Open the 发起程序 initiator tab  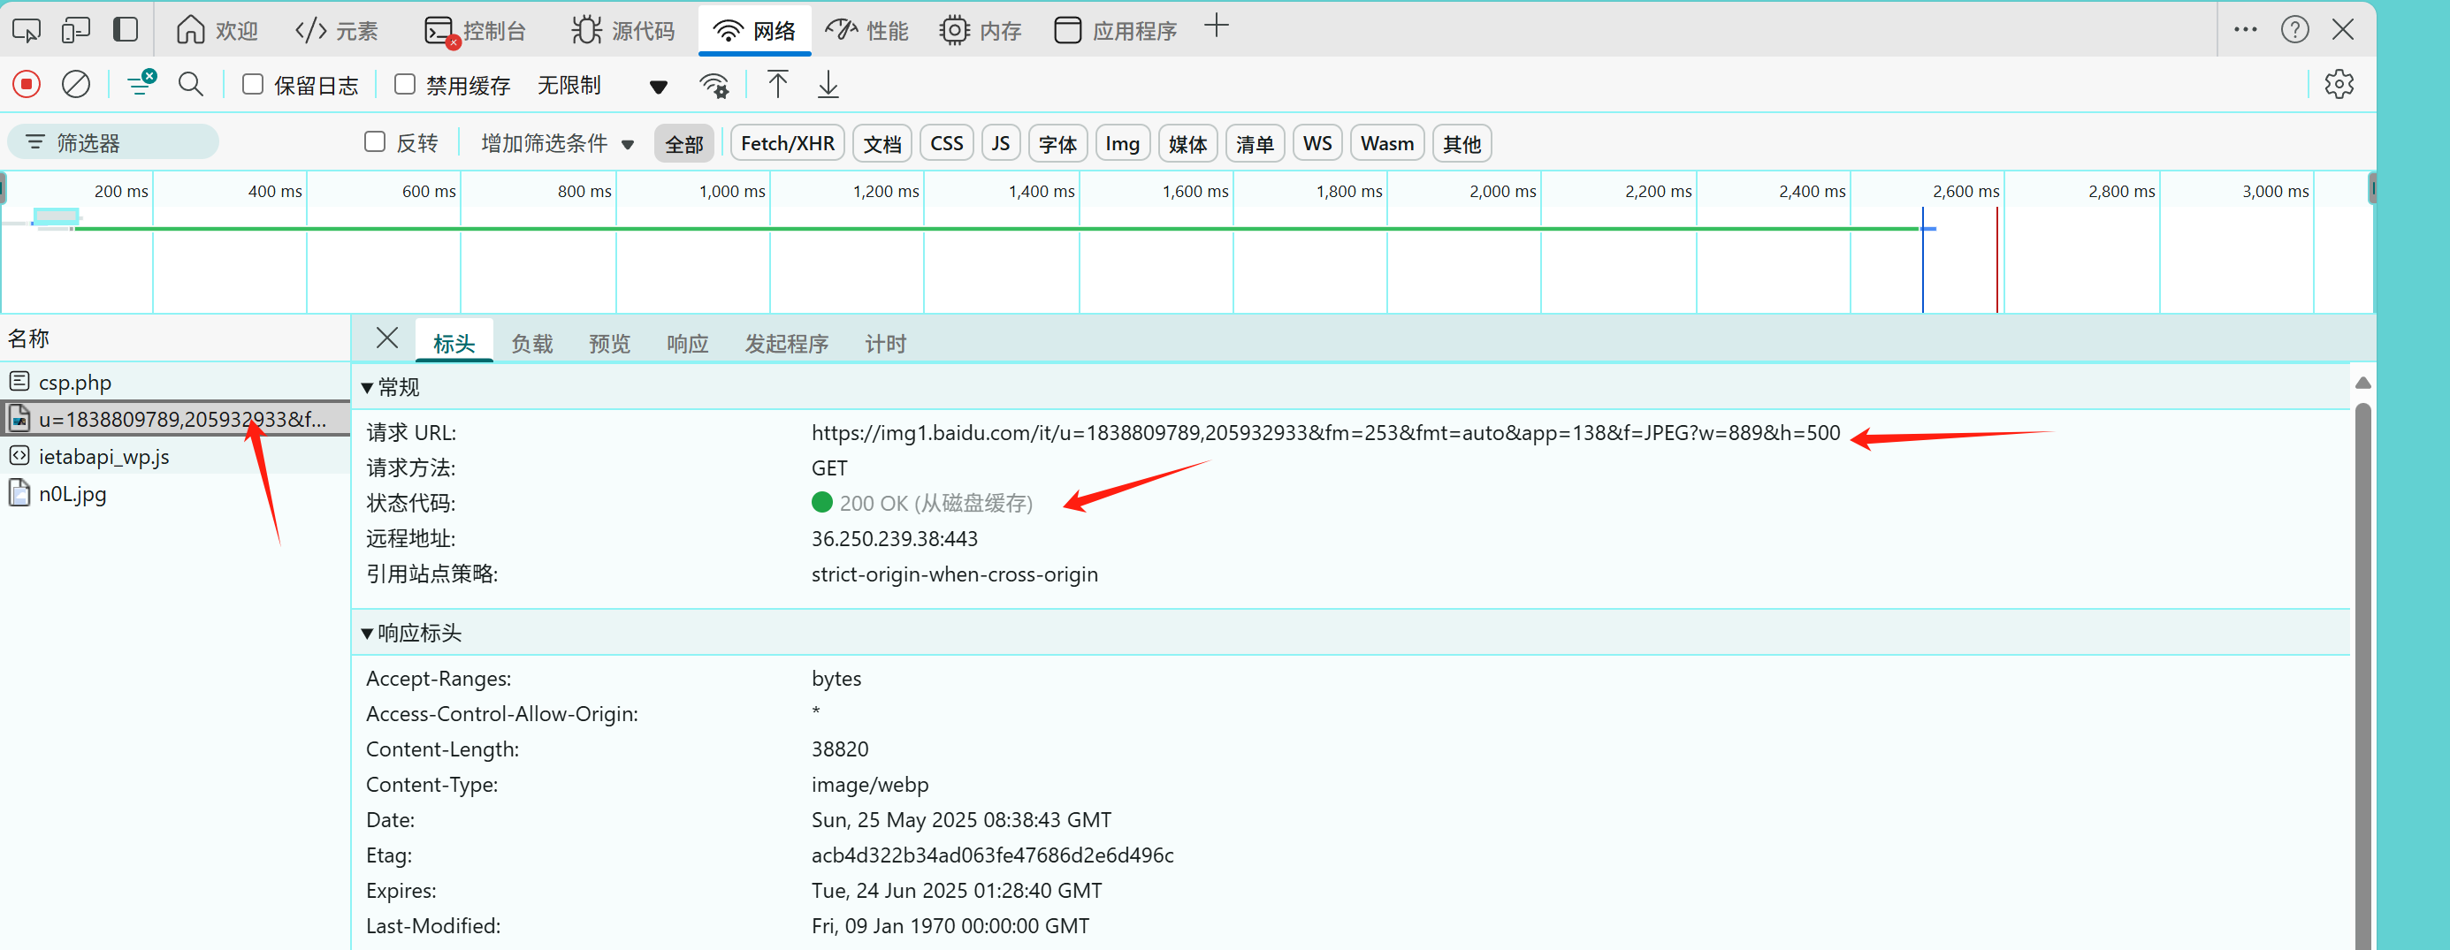point(787,343)
